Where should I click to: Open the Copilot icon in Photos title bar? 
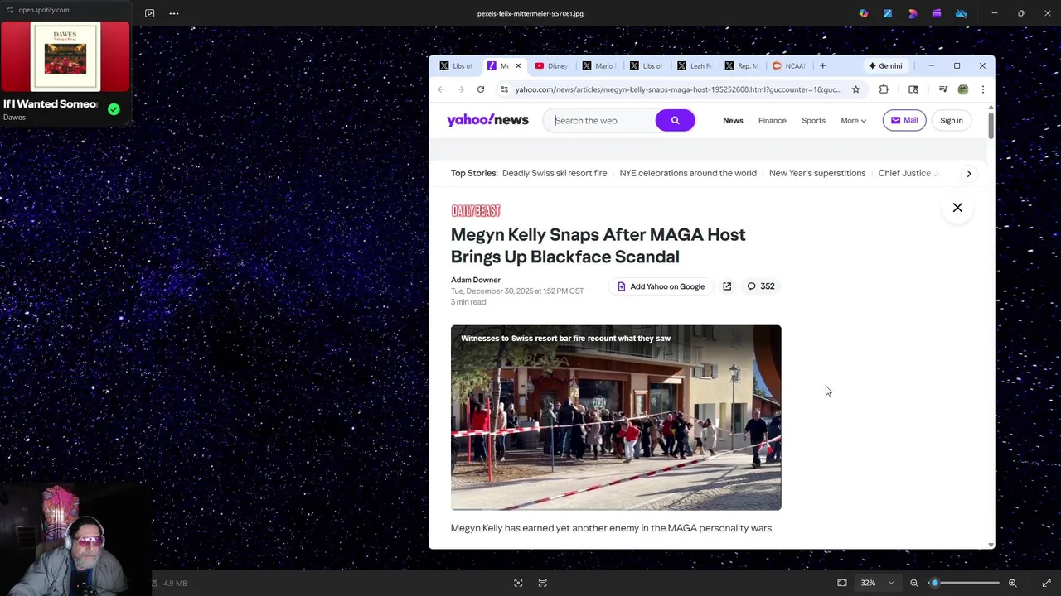864,13
